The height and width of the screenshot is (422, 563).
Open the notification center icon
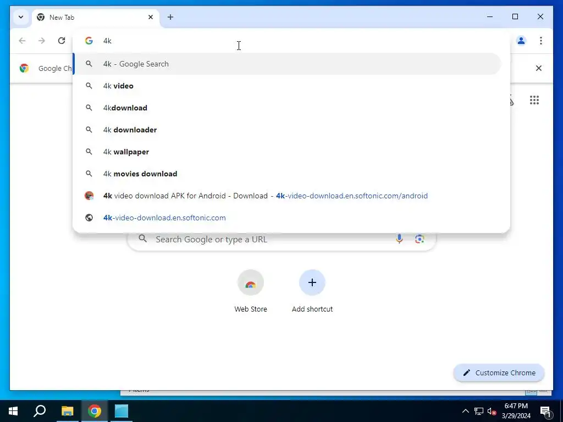coord(545,411)
